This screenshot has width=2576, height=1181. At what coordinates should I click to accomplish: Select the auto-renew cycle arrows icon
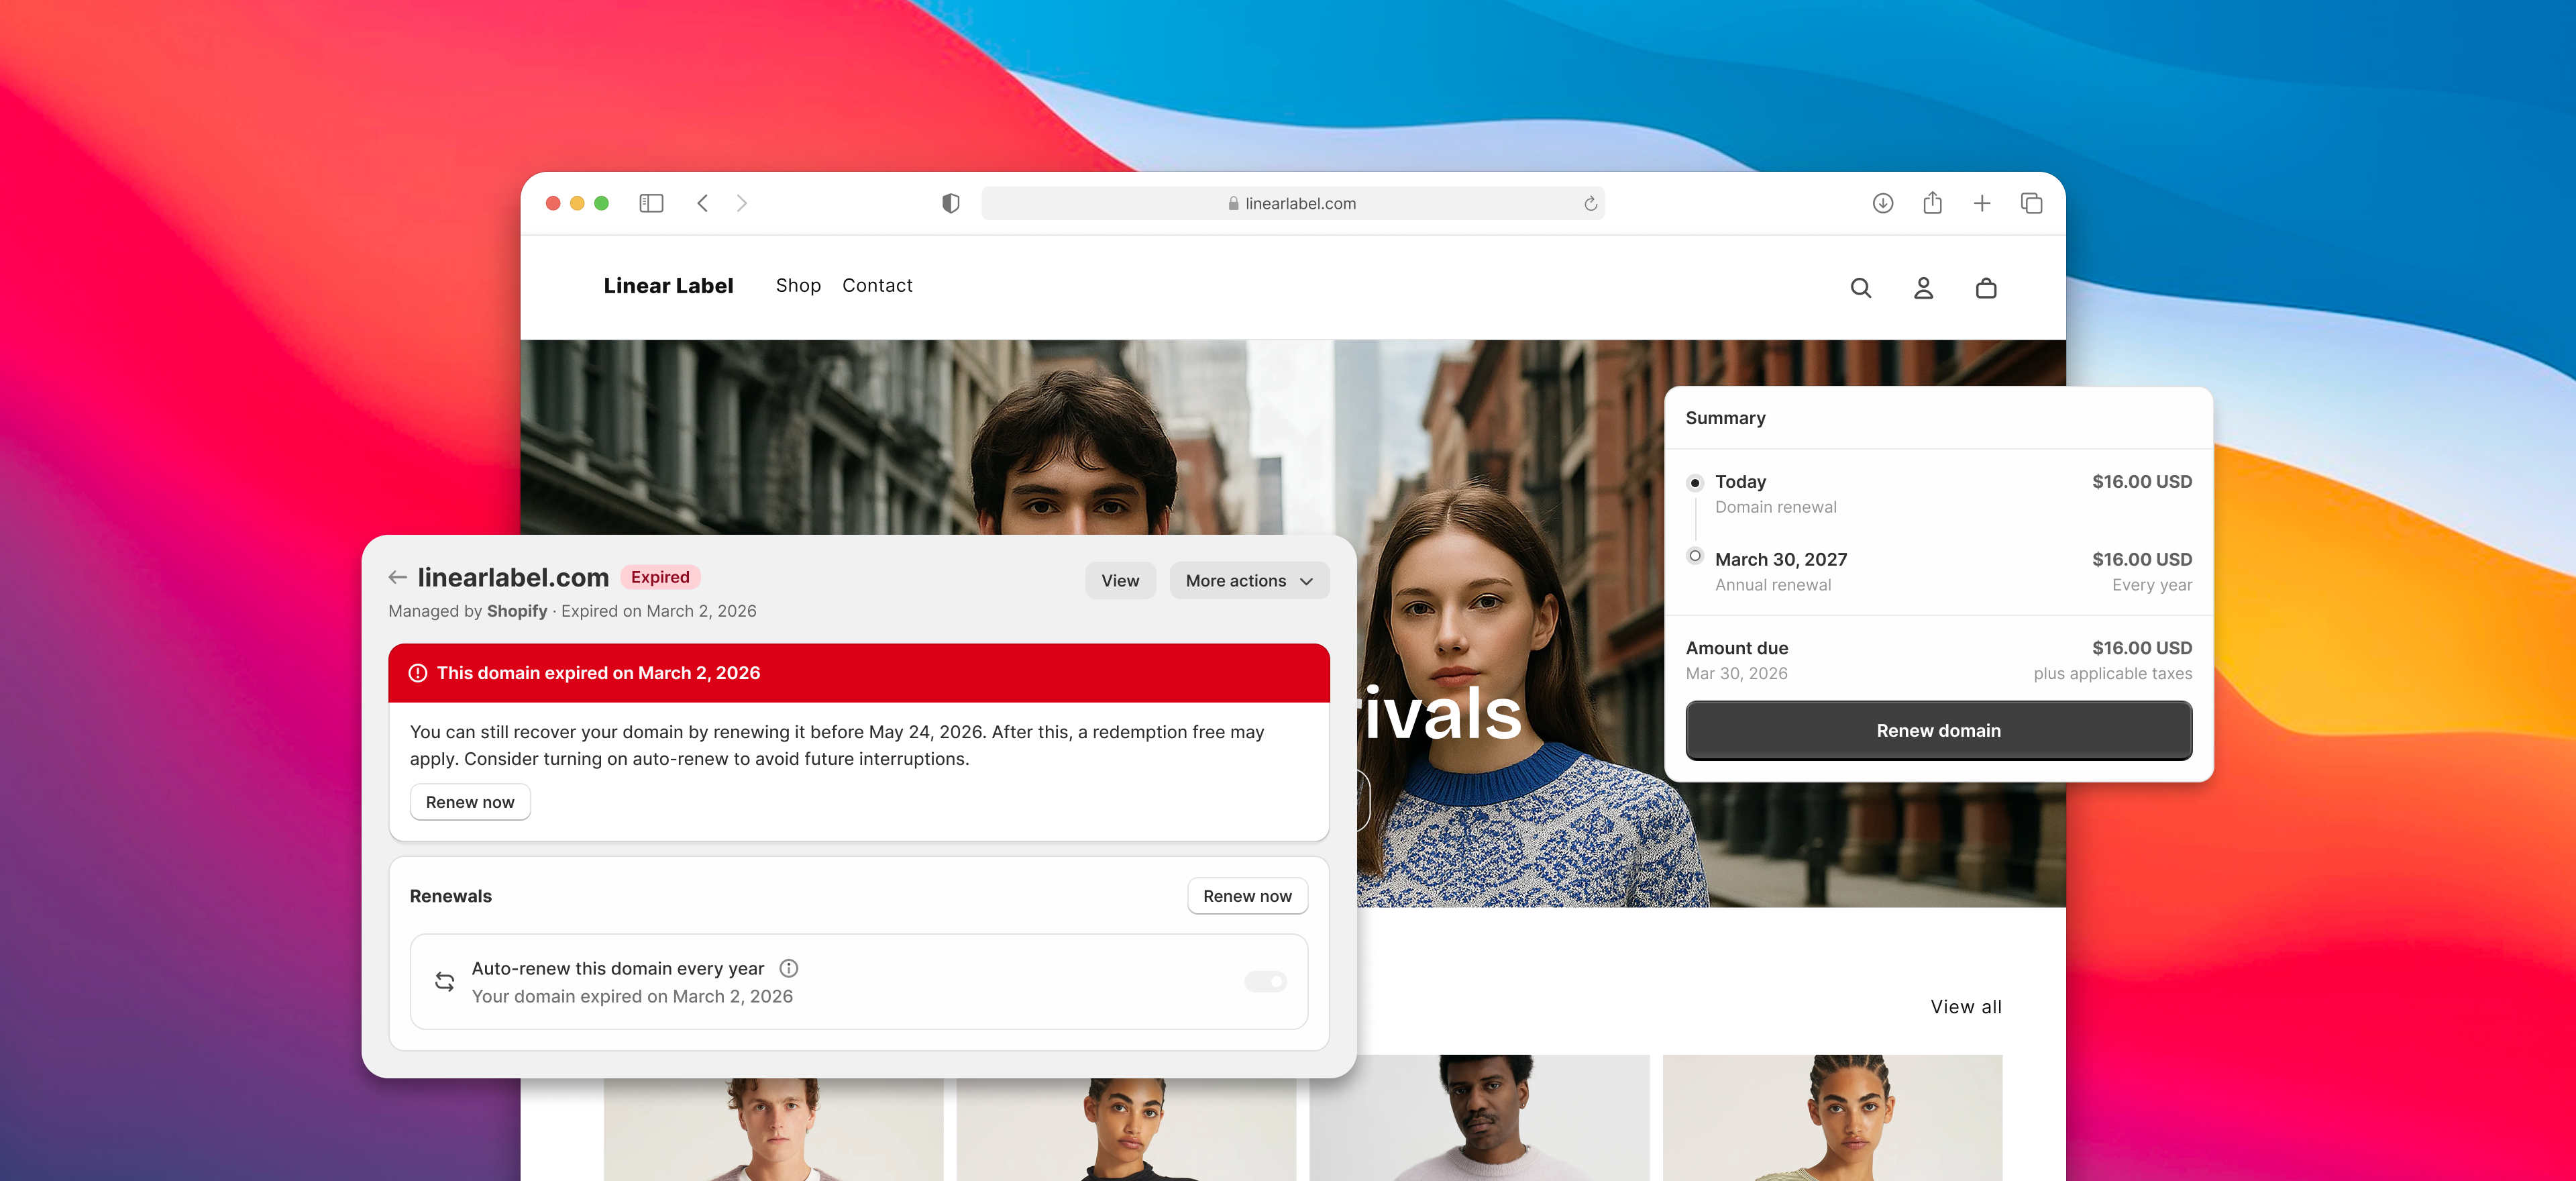coord(444,982)
